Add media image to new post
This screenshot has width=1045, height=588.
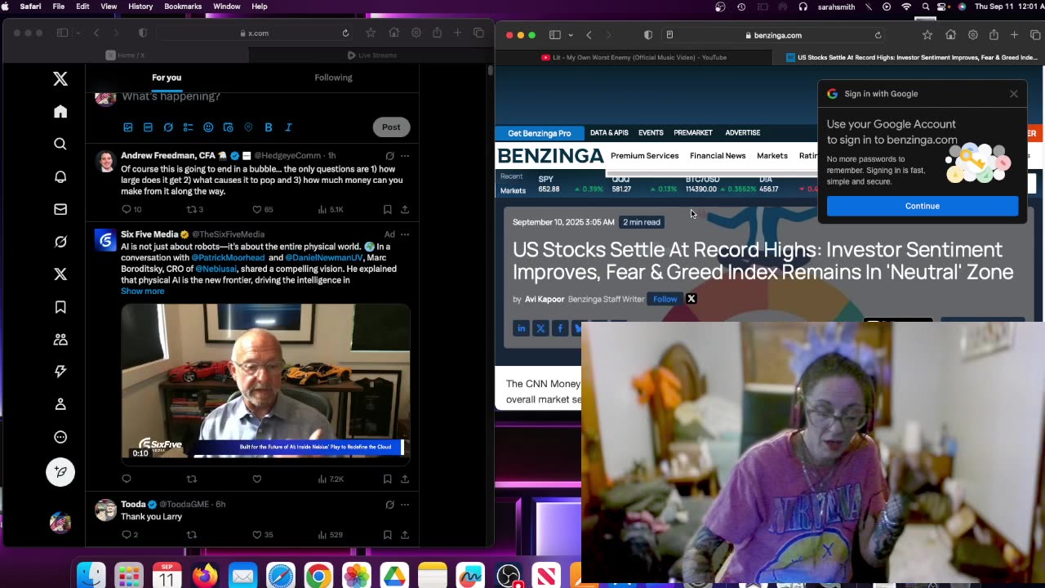(x=128, y=127)
